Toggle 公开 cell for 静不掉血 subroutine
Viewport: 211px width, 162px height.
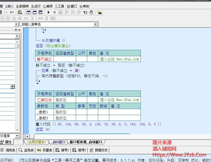81,59
